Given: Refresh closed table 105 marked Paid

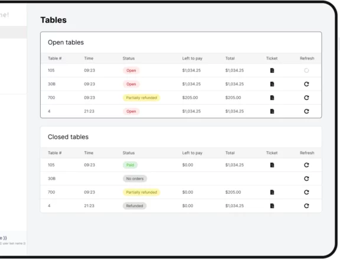Looking at the screenshot, I should pyautogui.click(x=306, y=165).
